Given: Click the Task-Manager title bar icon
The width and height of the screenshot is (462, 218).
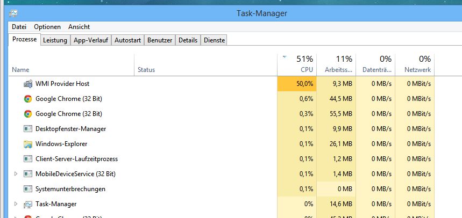Looking at the screenshot, I should tap(13, 13).
